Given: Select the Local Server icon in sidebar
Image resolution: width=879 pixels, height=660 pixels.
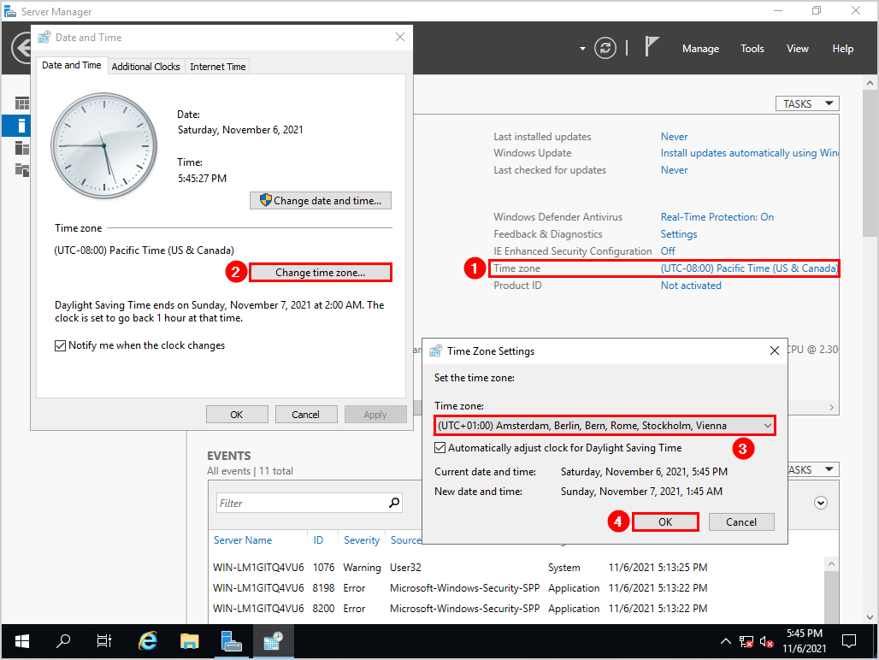Looking at the screenshot, I should point(21,126).
